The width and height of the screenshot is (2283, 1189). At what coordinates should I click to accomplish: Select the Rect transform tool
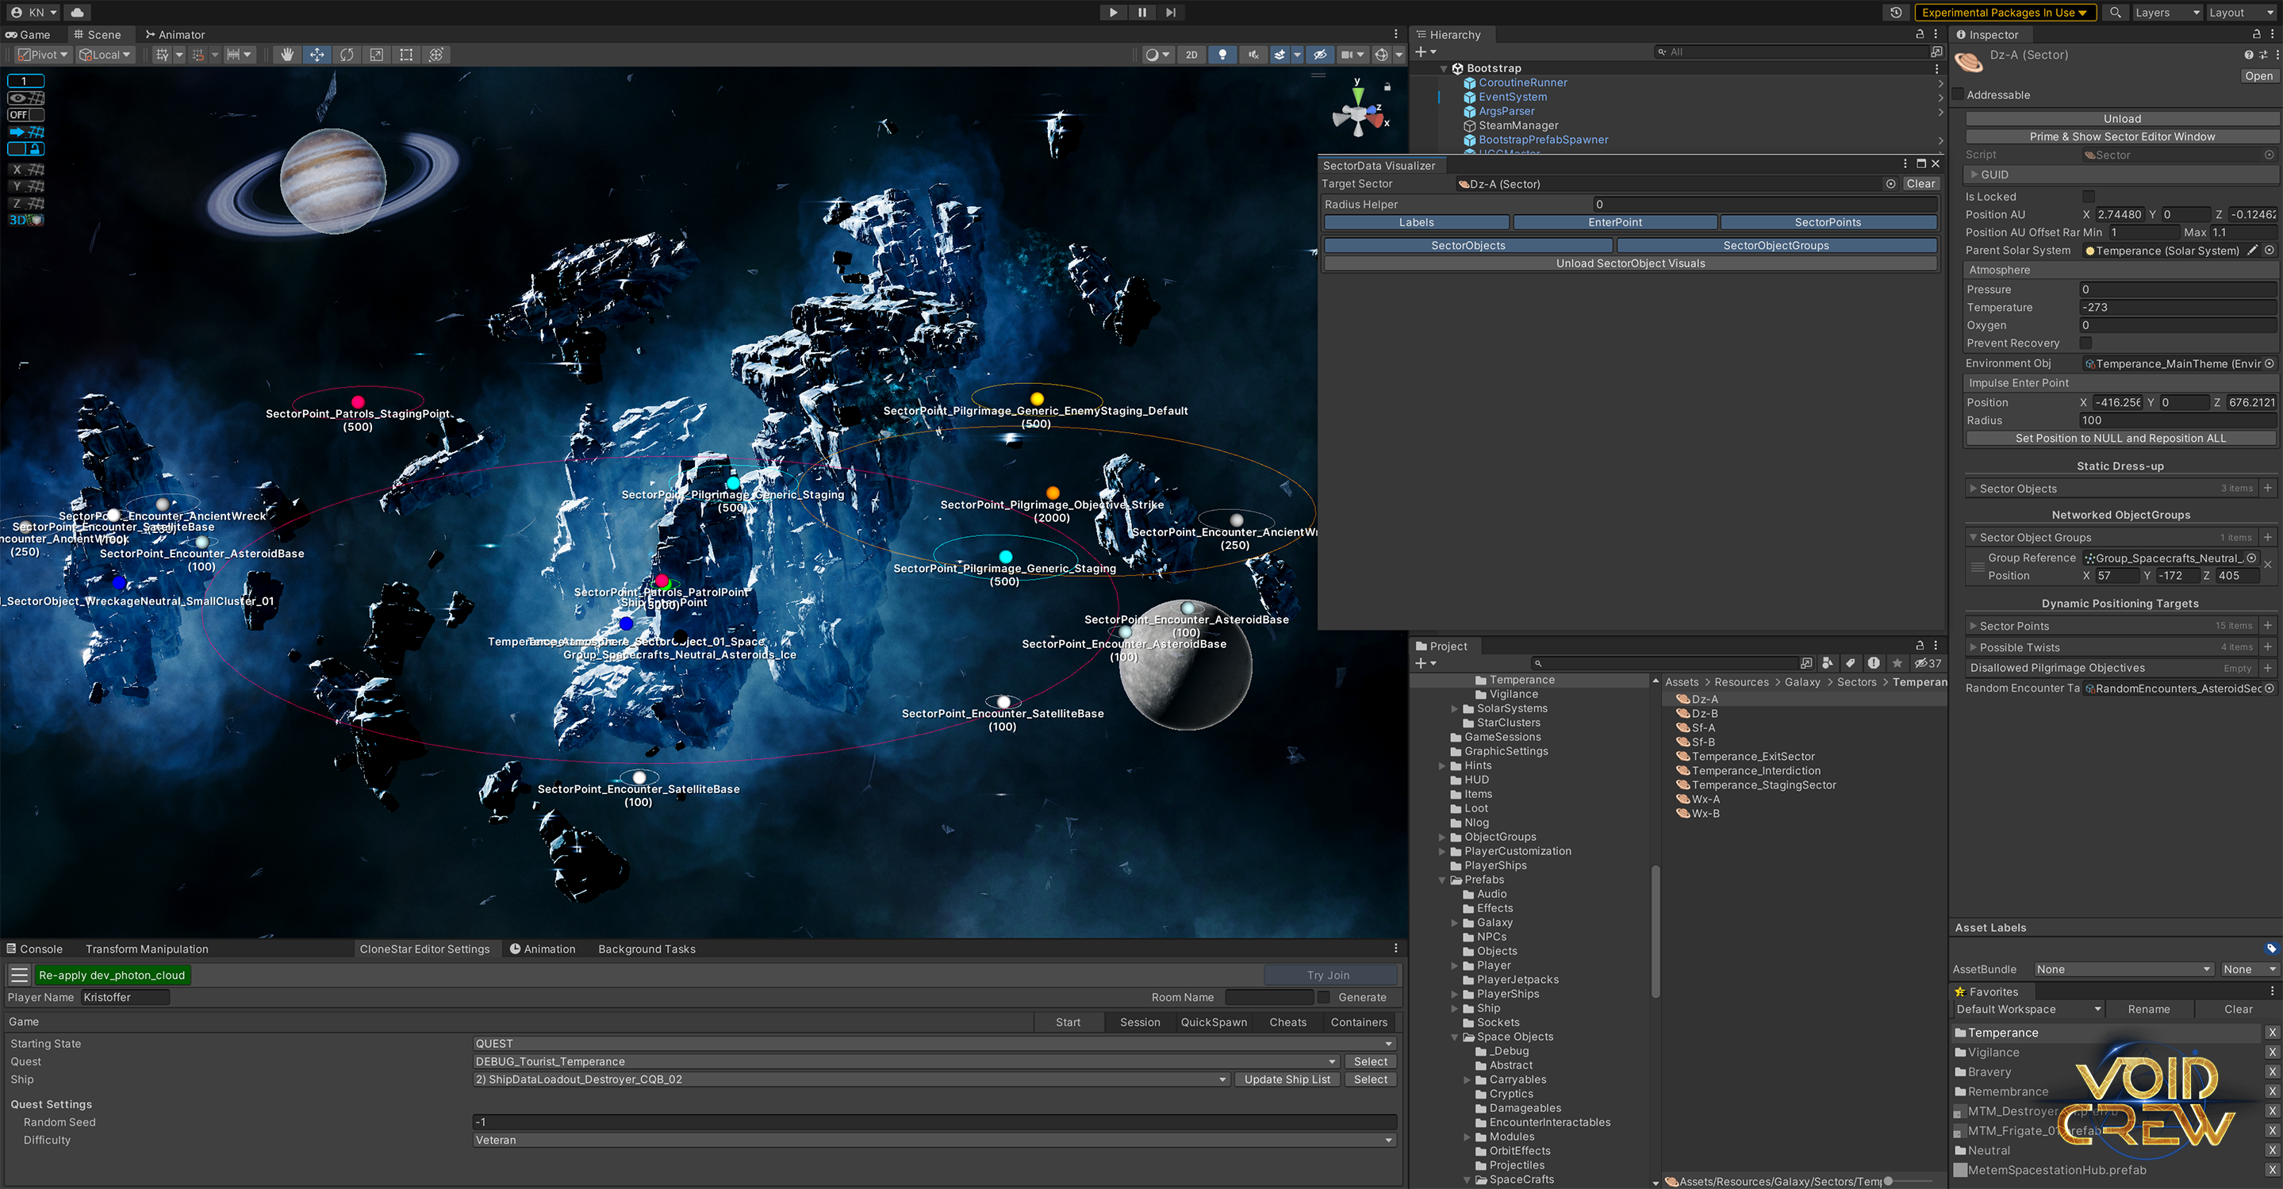406,55
